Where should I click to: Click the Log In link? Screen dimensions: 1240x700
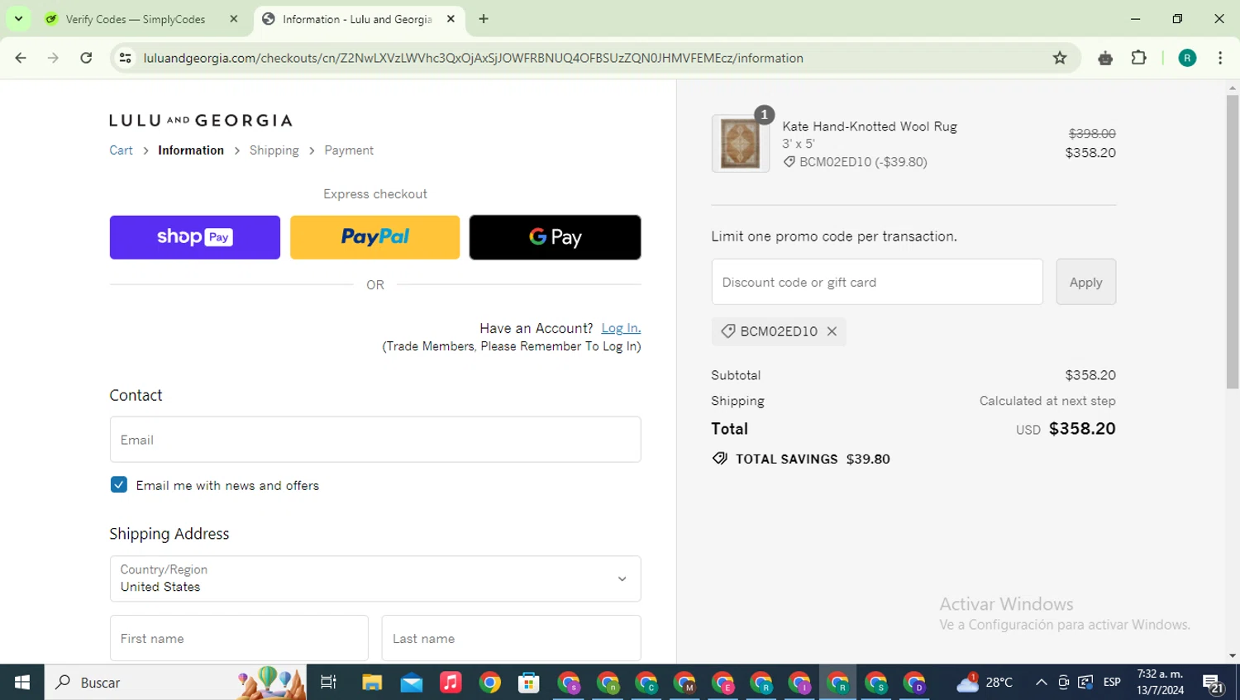[621, 328]
